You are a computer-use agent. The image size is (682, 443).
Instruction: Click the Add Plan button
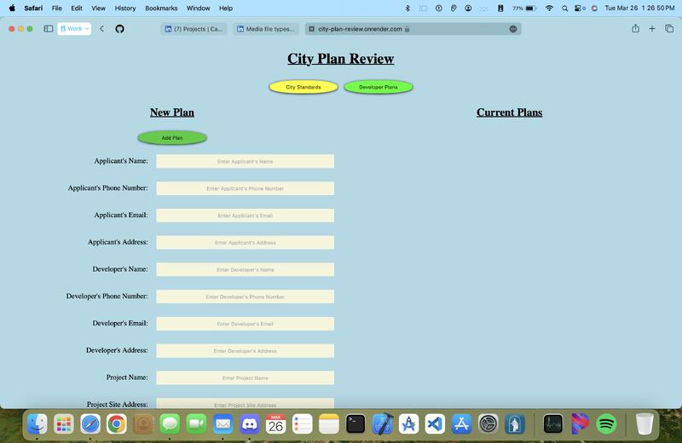point(172,138)
